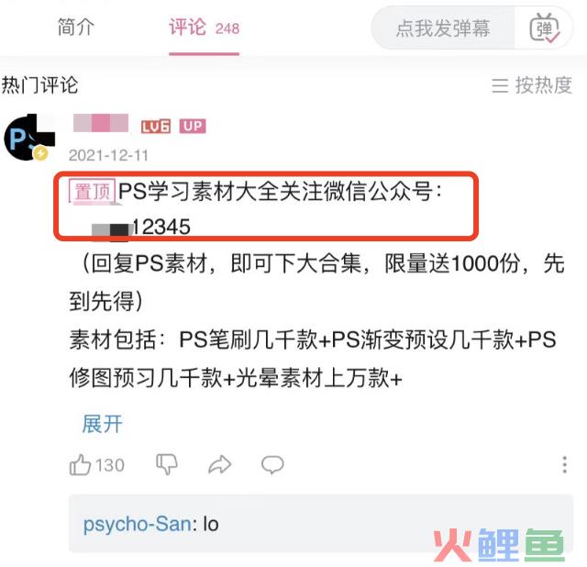Open the three-dot more options menu
Screen dimensions: 587x567
click(565, 465)
